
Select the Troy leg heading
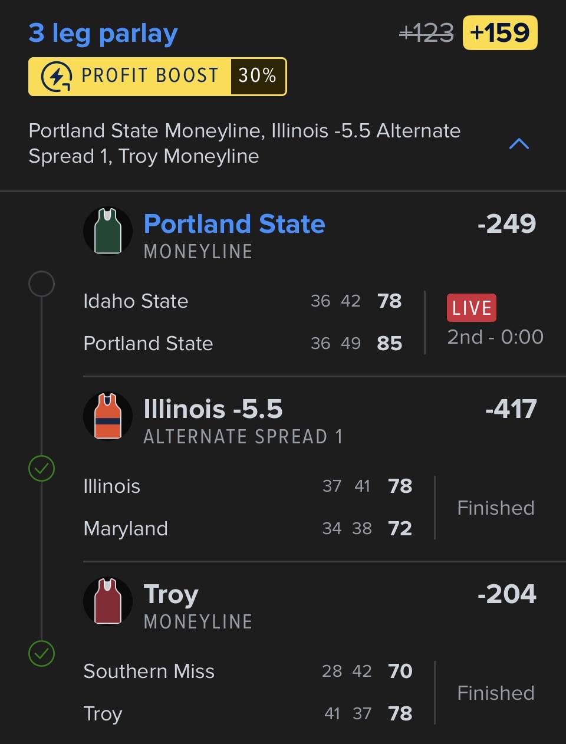coord(171,594)
